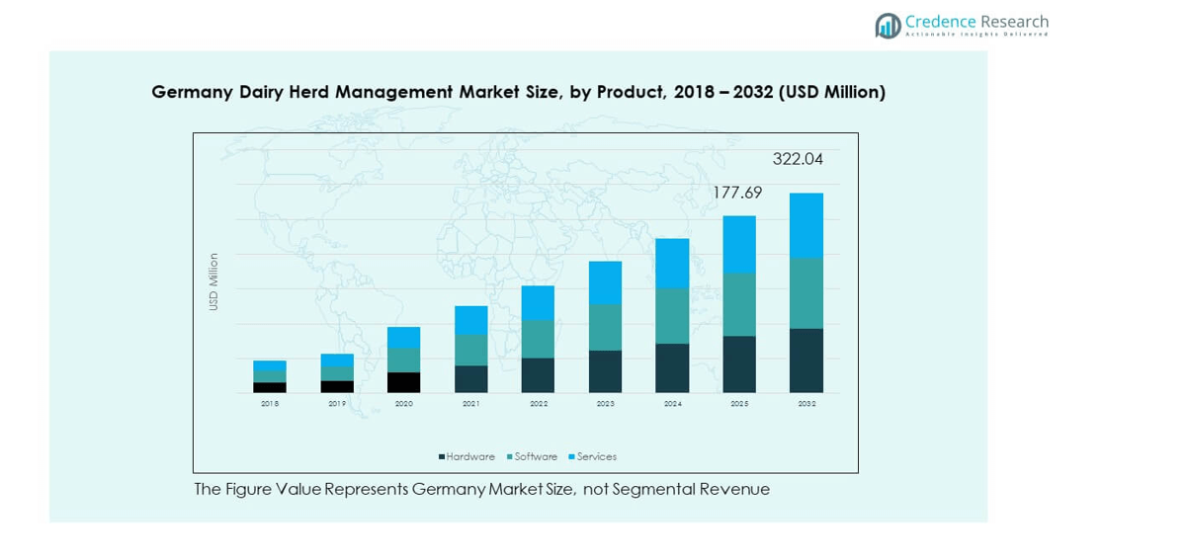Select the Software segment of the 2032 bar
This screenshot has width=1188, height=560.
pyautogui.click(x=806, y=292)
